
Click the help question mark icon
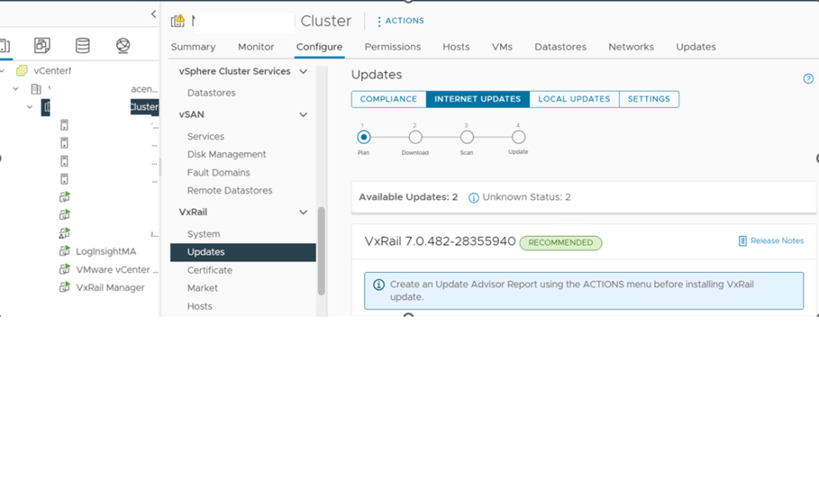(808, 78)
